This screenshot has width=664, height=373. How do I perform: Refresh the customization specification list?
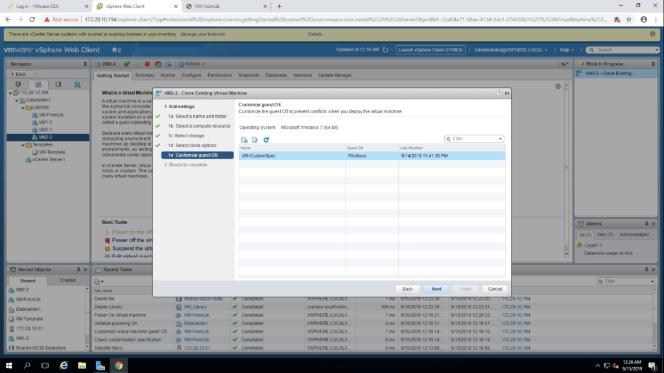pyautogui.click(x=266, y=139)
